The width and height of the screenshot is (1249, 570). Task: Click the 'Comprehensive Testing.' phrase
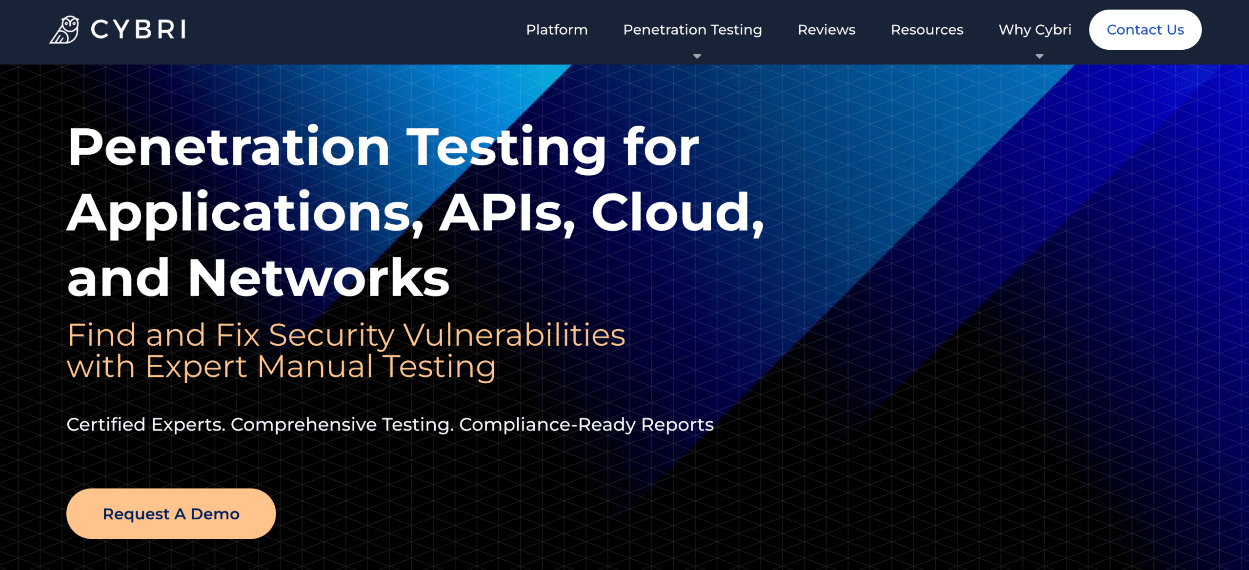[x=342, y=425]
